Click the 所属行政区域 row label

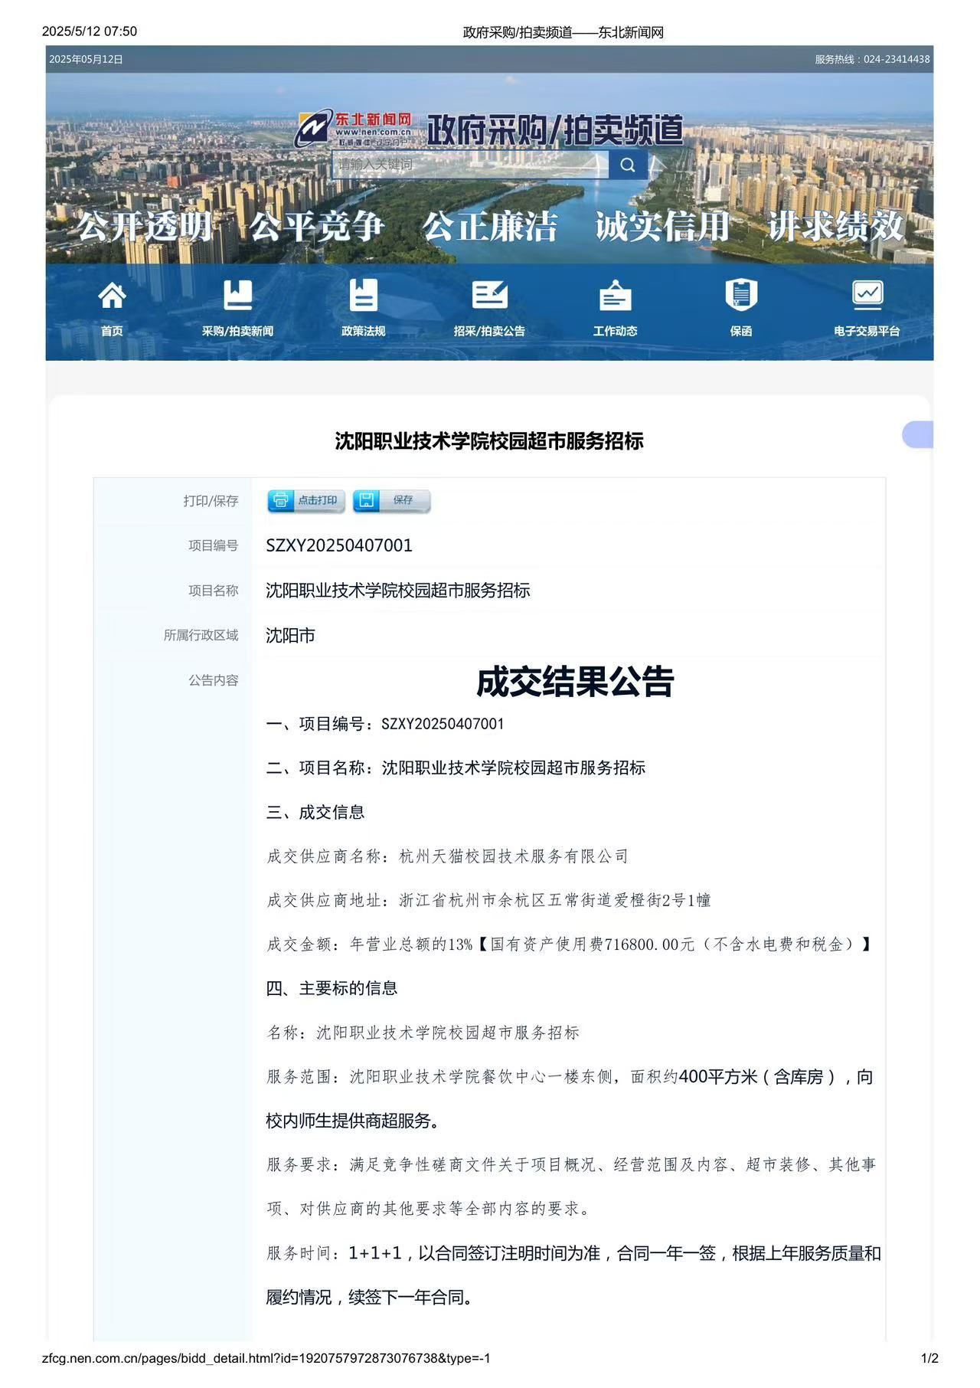(201, 635)
